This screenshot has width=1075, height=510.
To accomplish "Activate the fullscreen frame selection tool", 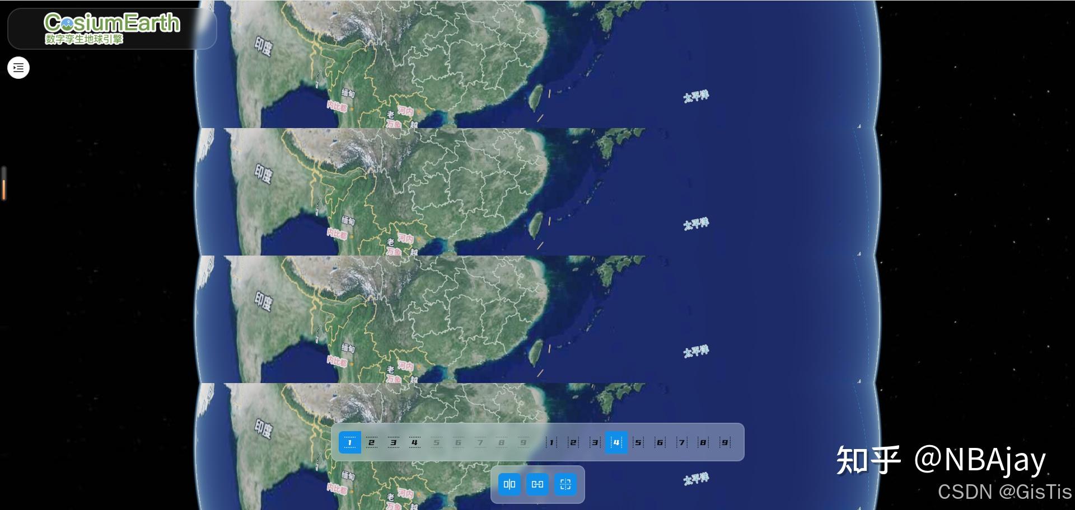I will pyautogui.click(x=567, y=485).
